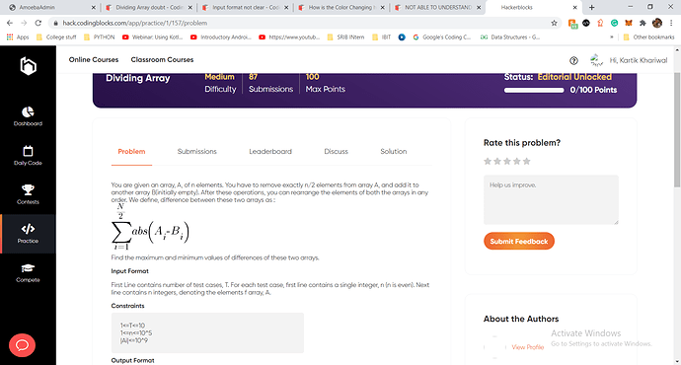Open the Dashboard sidebar icon
This screenshot has height=365, width=681.
[x=28, y=112]
